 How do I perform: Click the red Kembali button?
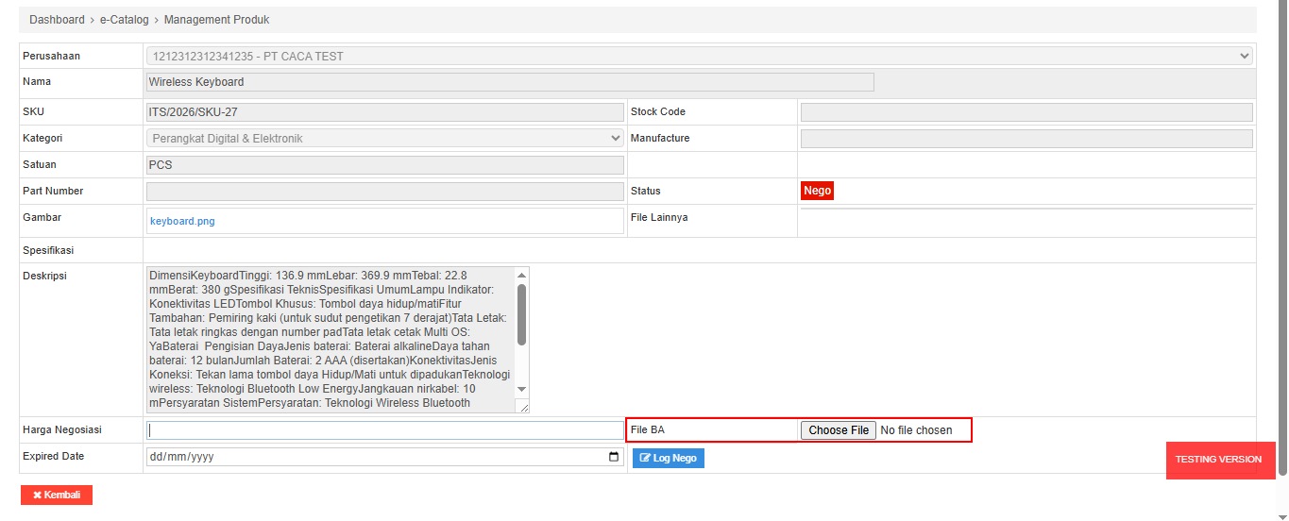coord(57,495)
